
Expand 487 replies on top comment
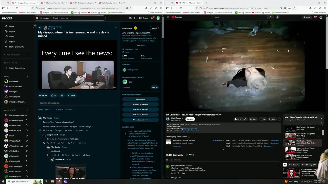176,178
